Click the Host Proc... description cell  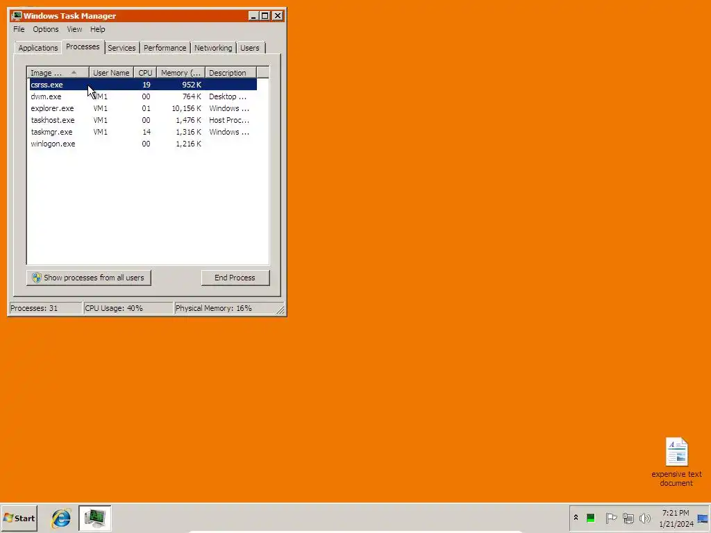(x=229, y=120)
